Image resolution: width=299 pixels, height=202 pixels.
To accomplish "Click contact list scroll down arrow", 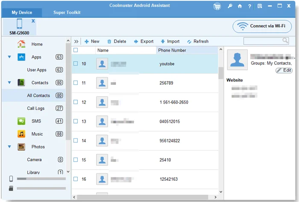I will click(x=221, y=192).
